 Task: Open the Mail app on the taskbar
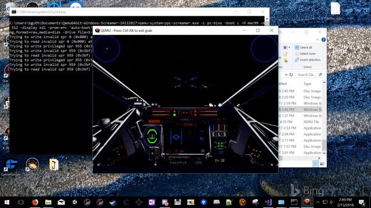click(61, 202)
